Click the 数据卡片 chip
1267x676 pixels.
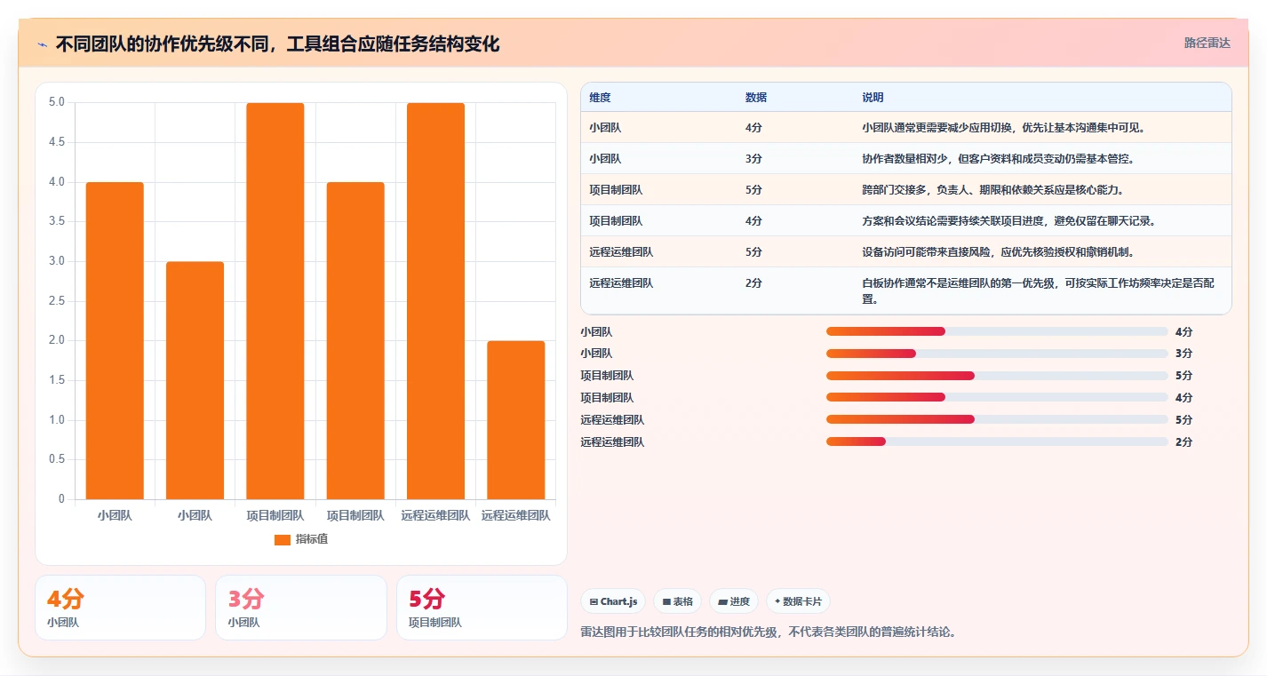799,601
